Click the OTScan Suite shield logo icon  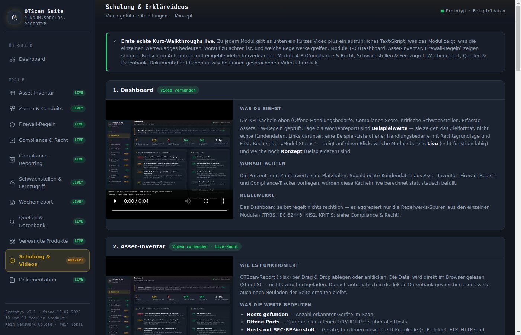coord(15,17)
